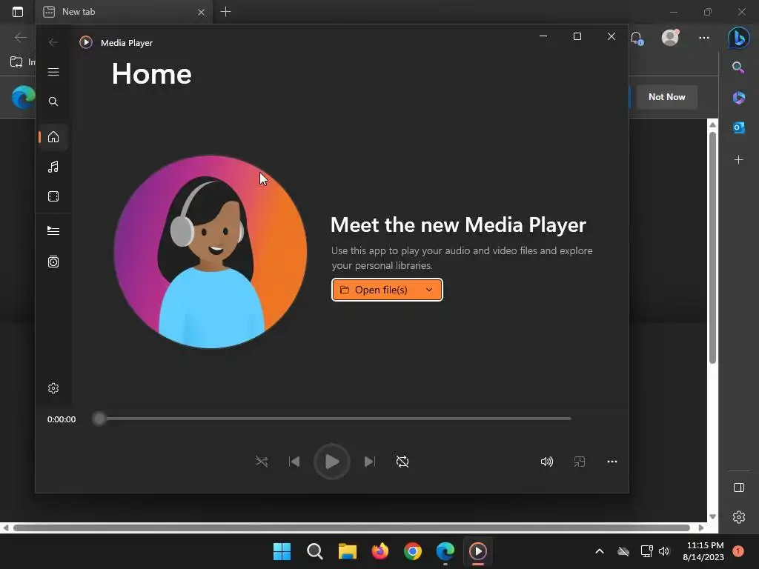Open the taskbar clock and date
This screenshot has height=569, width=759.
click(705, 551)
